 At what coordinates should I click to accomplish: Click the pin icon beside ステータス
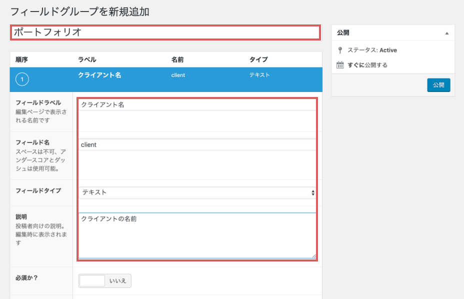pos(340,50)
